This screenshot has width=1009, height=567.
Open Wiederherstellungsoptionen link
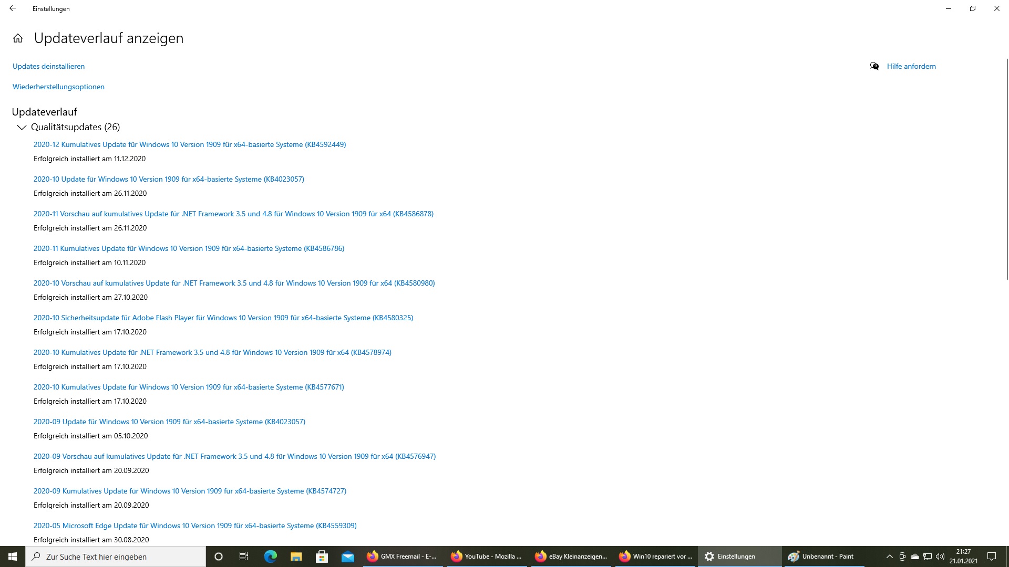click(58, 87)
